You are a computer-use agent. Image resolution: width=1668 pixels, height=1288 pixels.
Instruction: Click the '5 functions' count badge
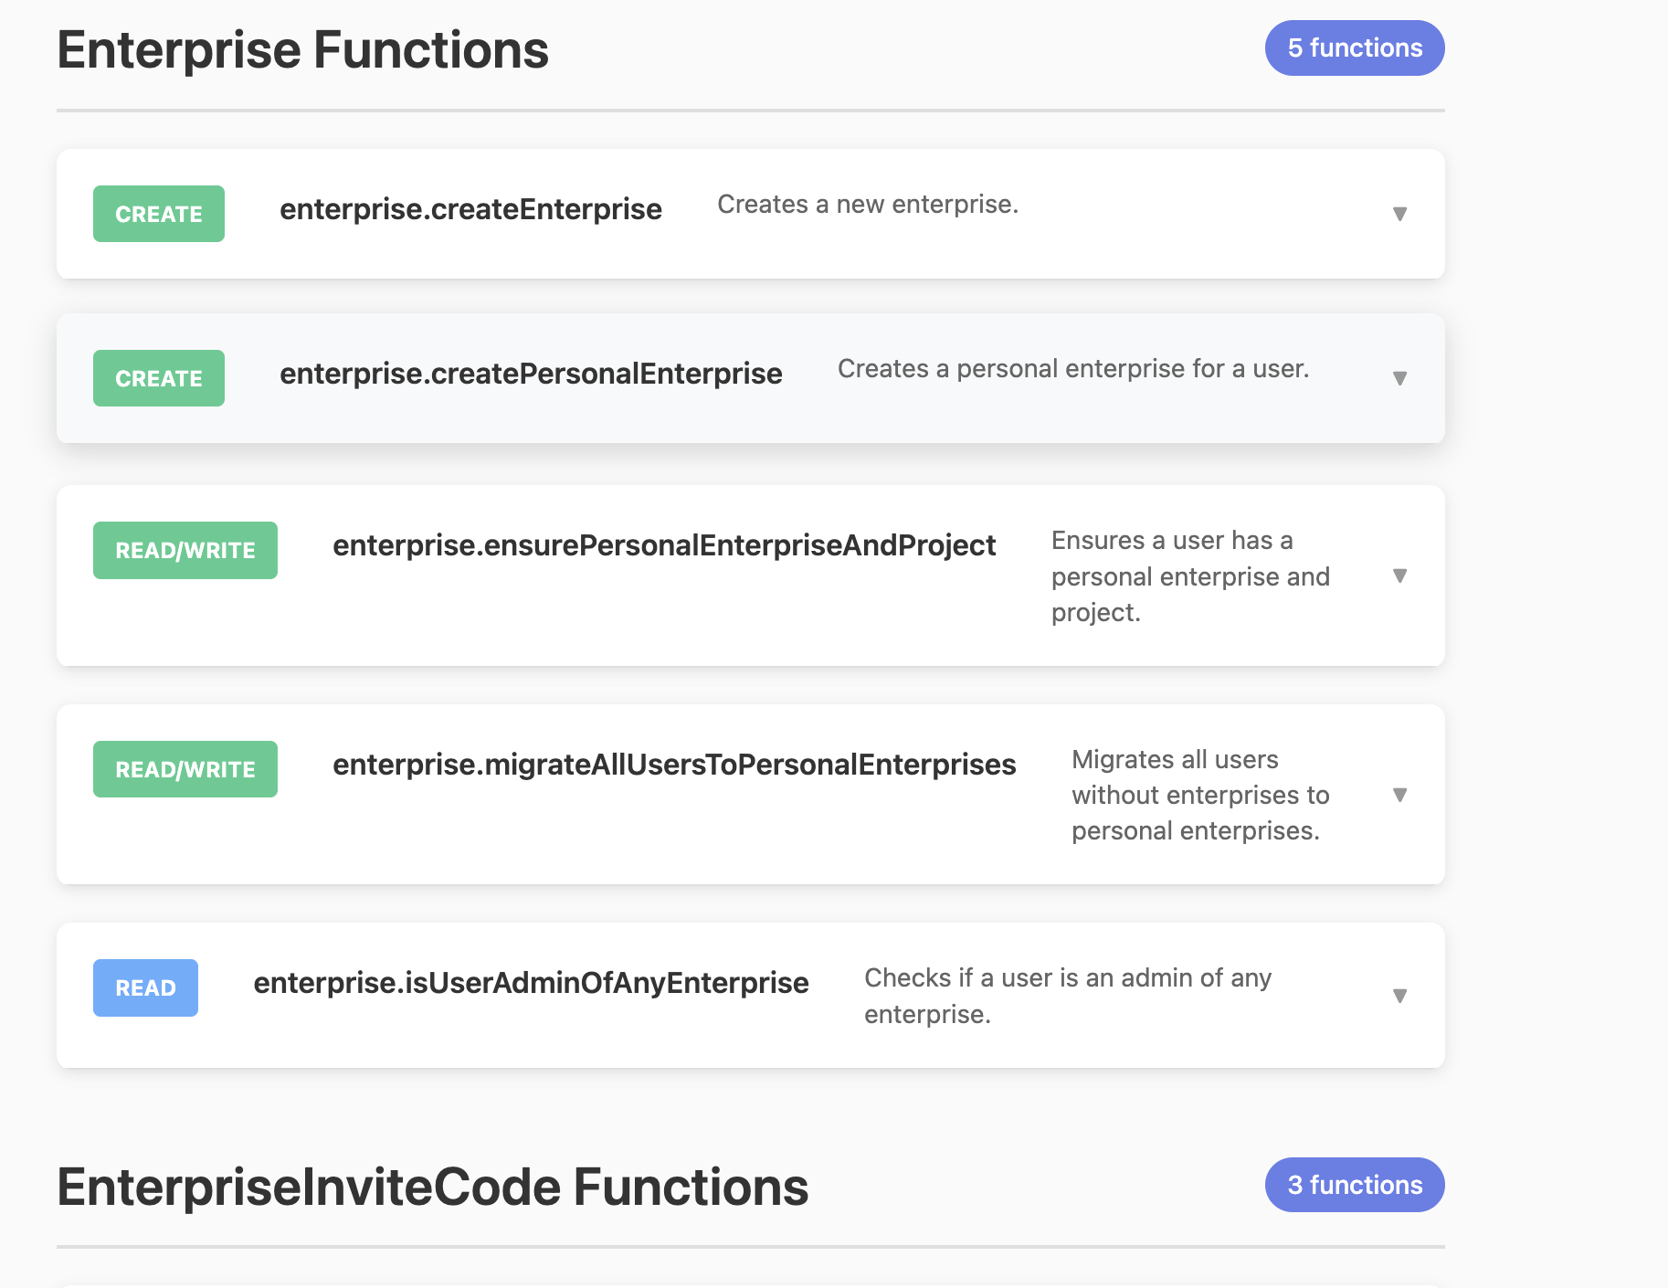coord(1354,48)
